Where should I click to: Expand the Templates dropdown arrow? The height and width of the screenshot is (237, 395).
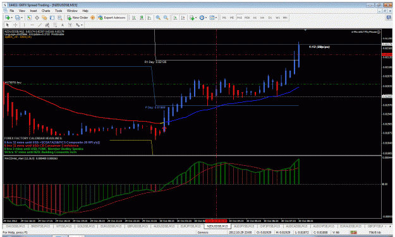pyautogui.click(x=216, y=18)
